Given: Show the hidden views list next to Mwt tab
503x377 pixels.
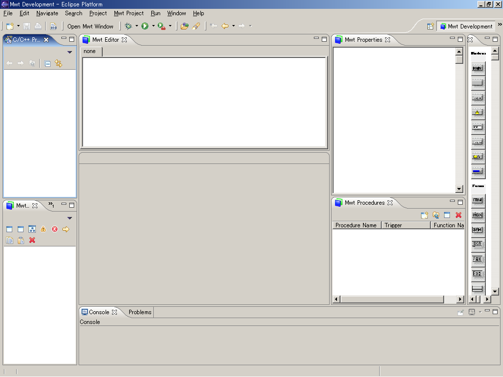Looking at the screenshot, I should click(x=51, y=205).
